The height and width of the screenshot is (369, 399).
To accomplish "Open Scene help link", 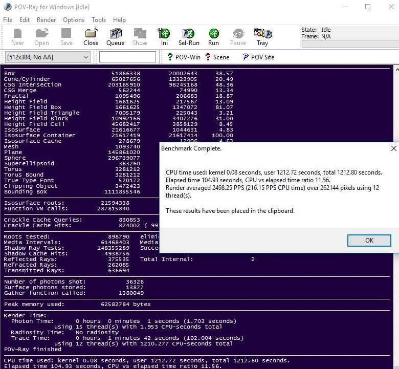I will [x=217, y=57].
